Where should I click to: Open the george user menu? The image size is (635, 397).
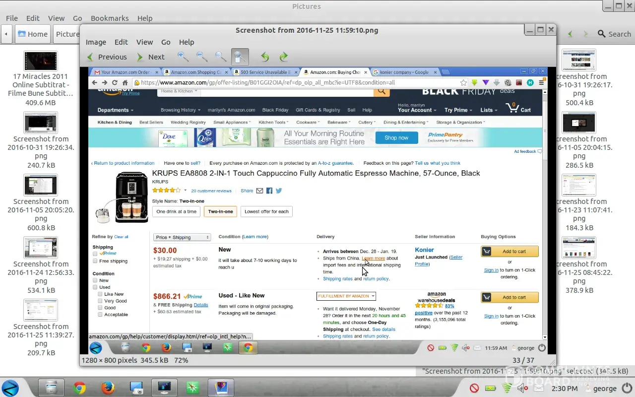click(x=601, y=389)
